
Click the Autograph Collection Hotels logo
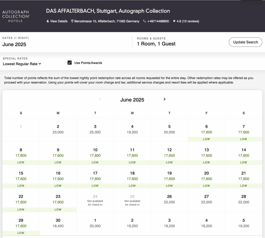(16, 16)
